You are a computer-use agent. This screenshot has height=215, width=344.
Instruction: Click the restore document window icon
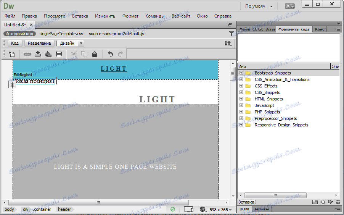pyautogui.click(x=230, y=25)
